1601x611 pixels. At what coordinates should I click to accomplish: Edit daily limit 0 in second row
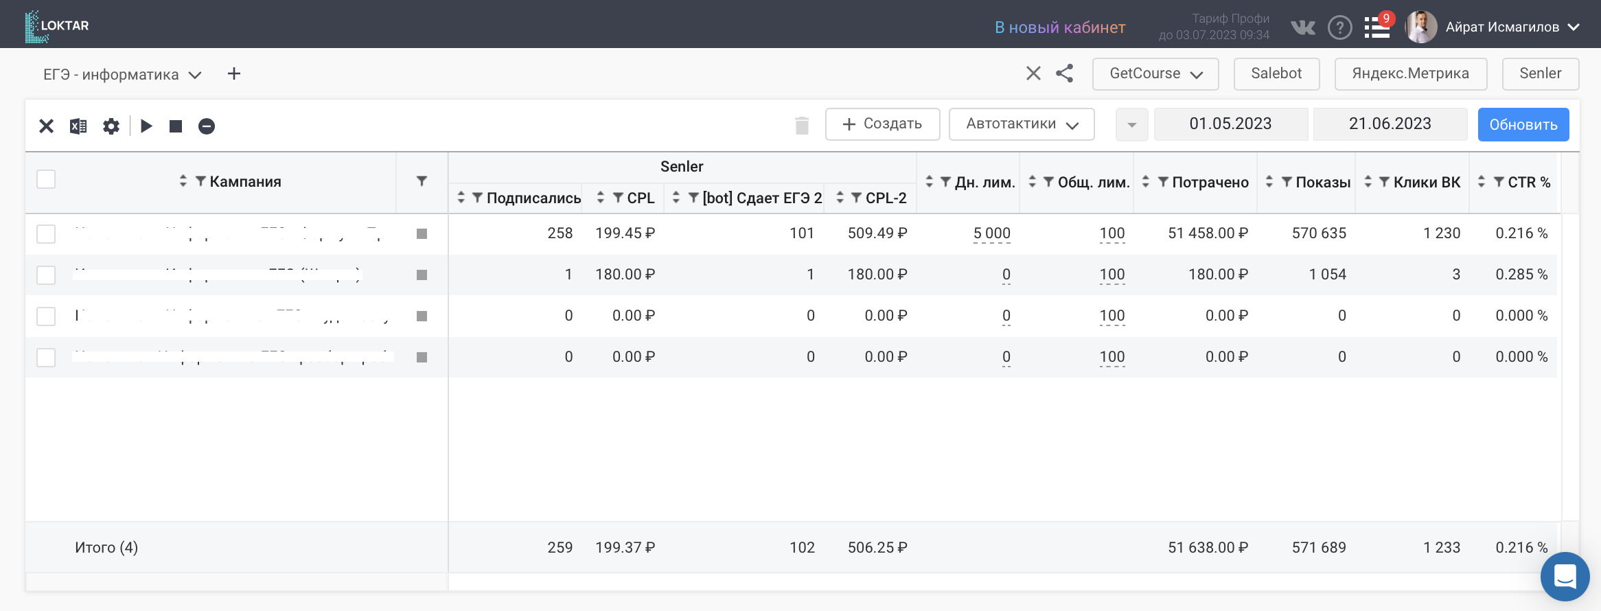[1006, 275]
